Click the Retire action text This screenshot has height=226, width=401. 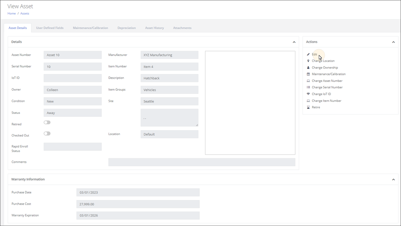pos(316,107)
